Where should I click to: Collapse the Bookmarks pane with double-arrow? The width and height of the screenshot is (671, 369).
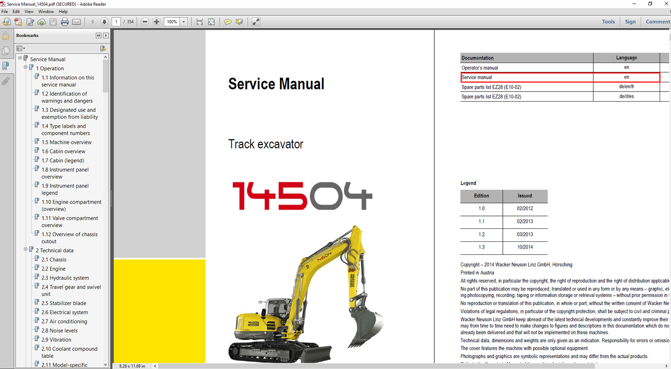98,36
